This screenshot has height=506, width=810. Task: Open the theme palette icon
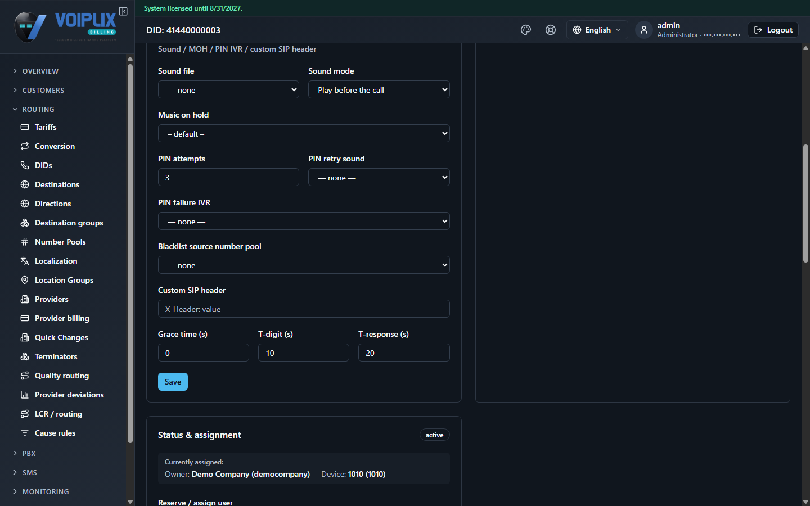click(x=526, y=30)
